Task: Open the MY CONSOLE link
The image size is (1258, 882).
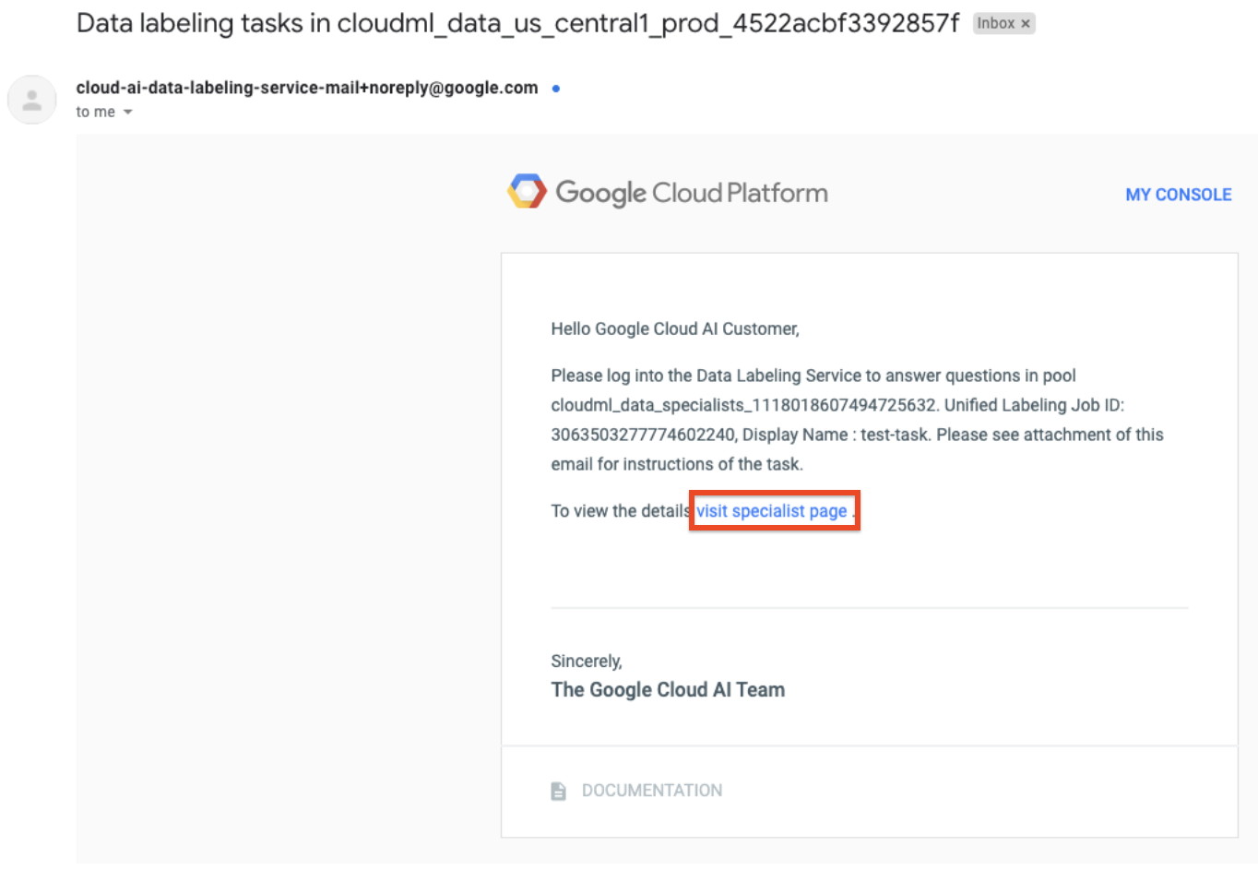Action: tap(1178, 195)
